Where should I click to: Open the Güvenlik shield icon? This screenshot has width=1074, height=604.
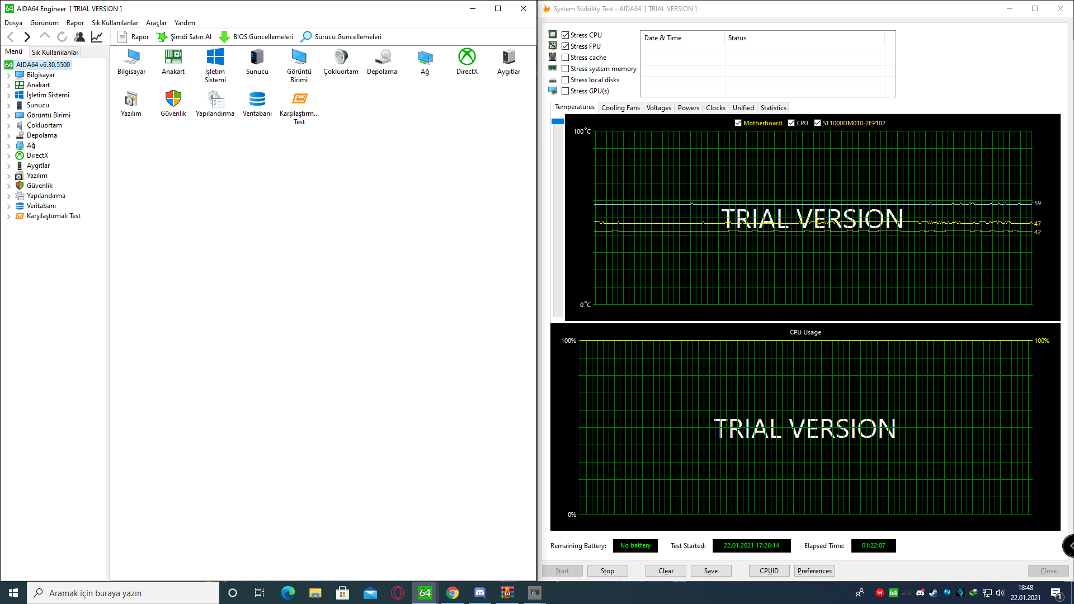tap(173, 100)
